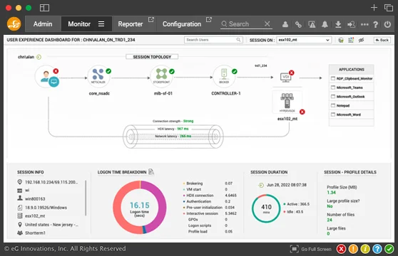Screen dimensions: 398x256
Task: Select the user node in session topology
Action: pyautogui.click(x=47, y=77)
